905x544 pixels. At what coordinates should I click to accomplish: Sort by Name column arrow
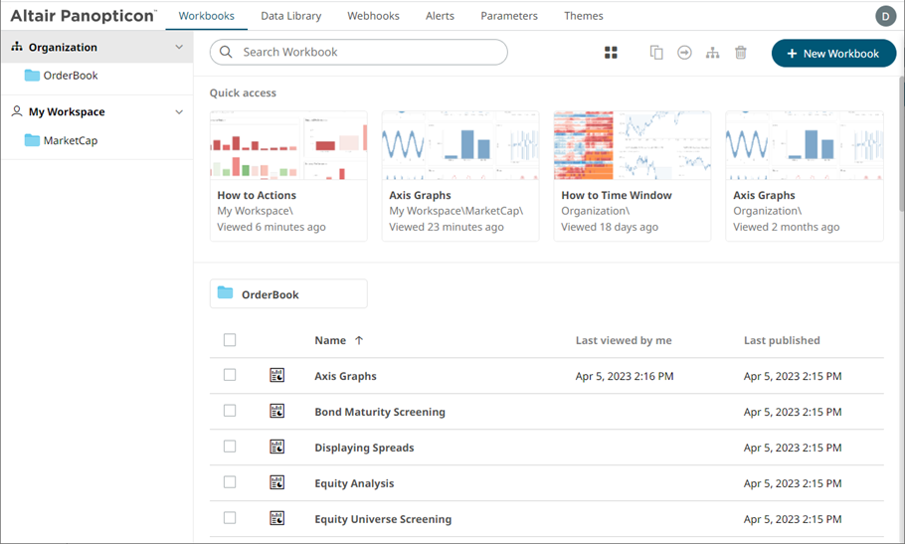click(x=359, y=340)
